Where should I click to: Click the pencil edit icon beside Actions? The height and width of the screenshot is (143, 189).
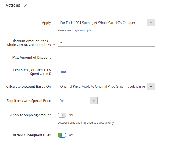point(26,5)
